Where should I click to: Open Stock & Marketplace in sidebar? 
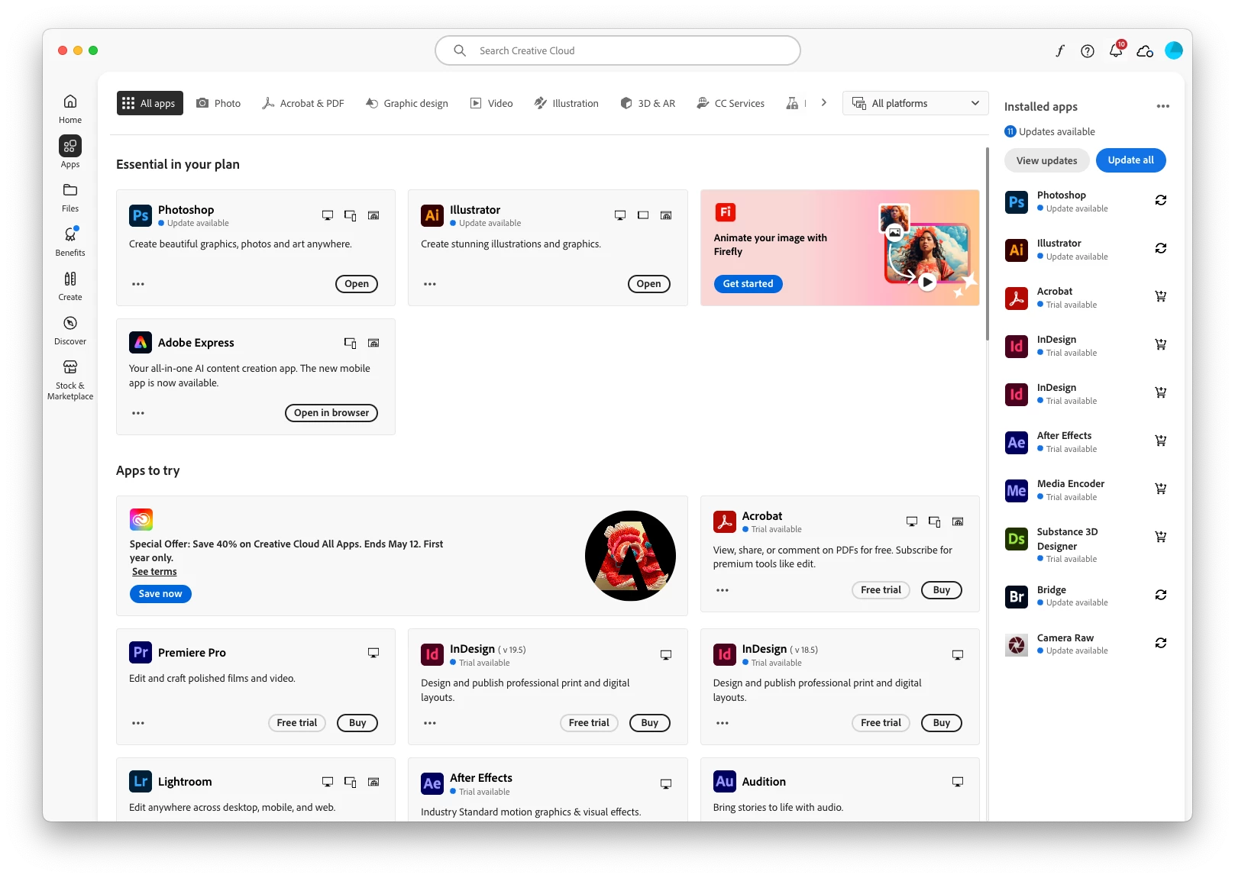point(70,379)
